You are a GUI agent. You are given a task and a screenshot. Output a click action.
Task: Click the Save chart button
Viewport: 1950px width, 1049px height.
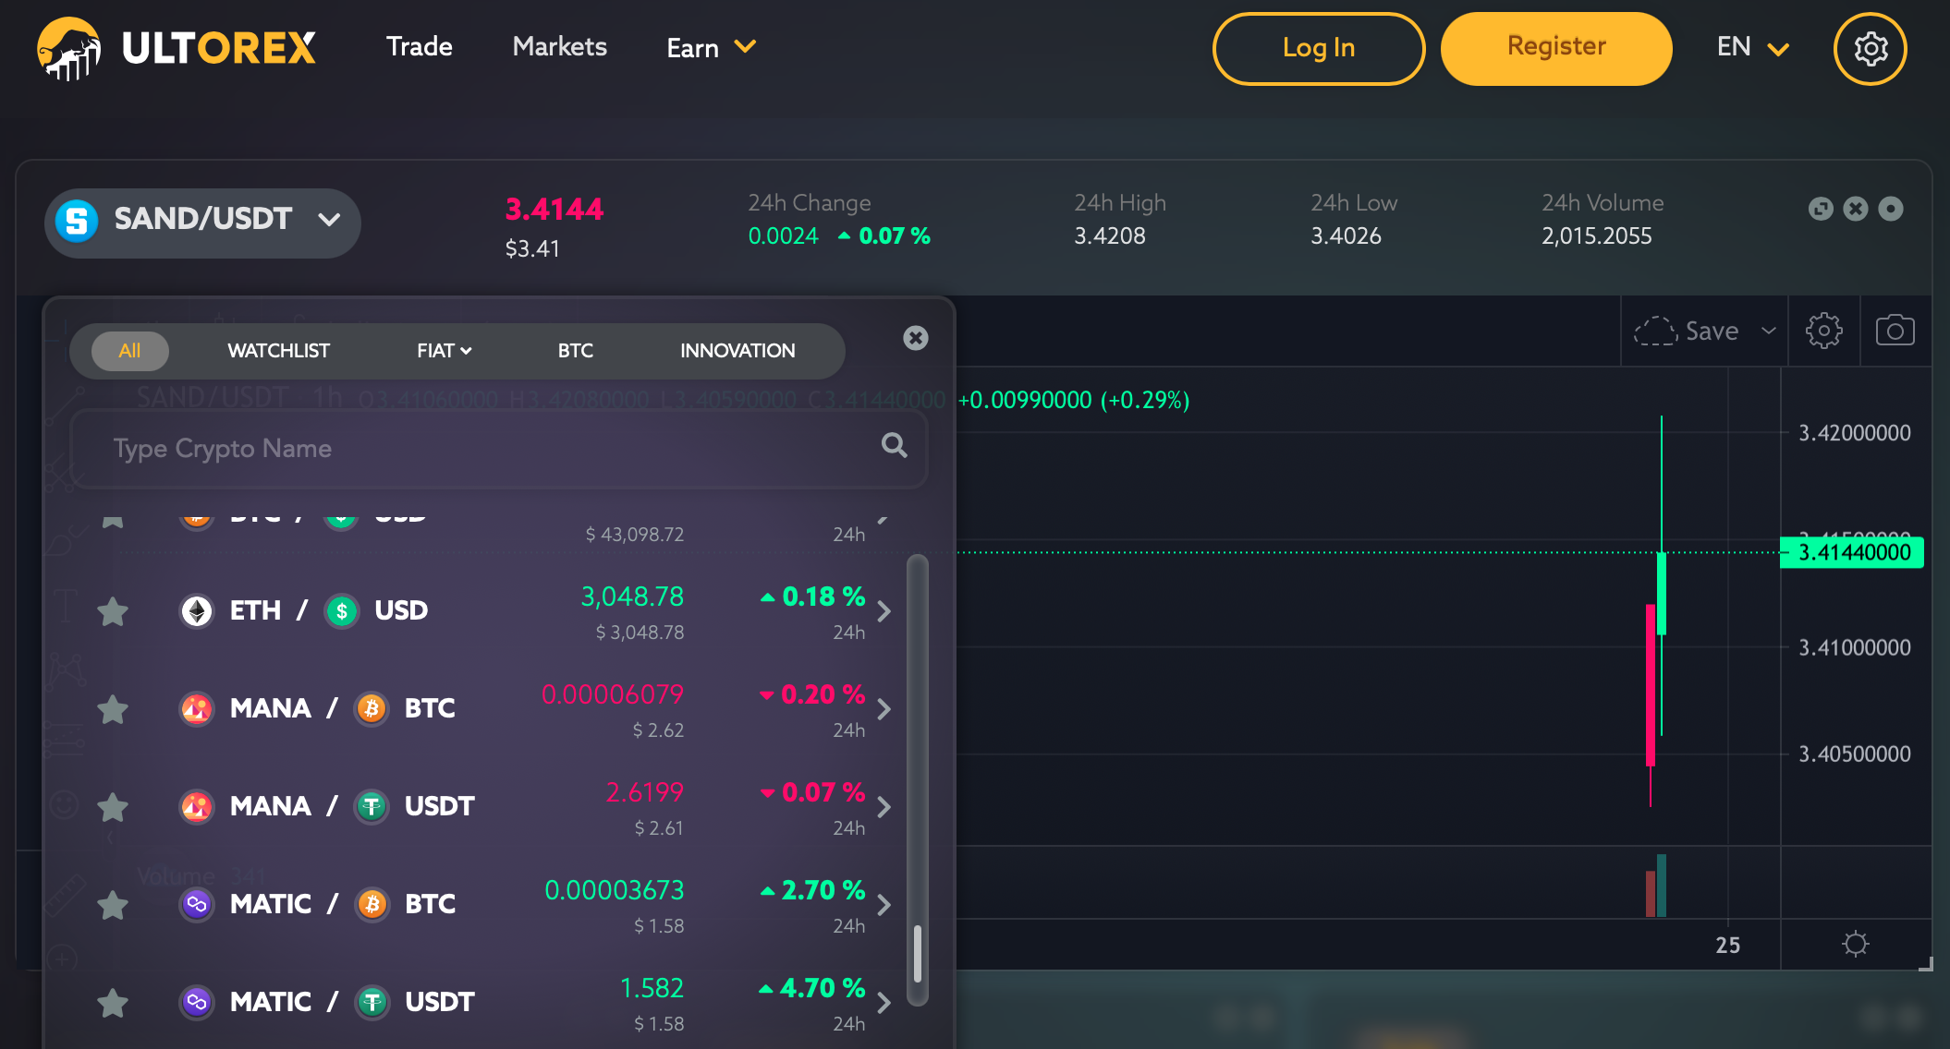pyautogui.click(x=1687, y=331)
